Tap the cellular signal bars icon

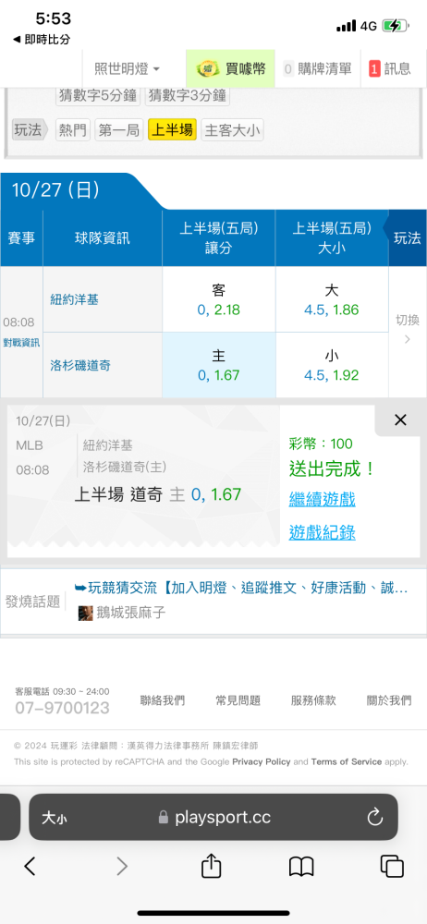pos(347,25)
